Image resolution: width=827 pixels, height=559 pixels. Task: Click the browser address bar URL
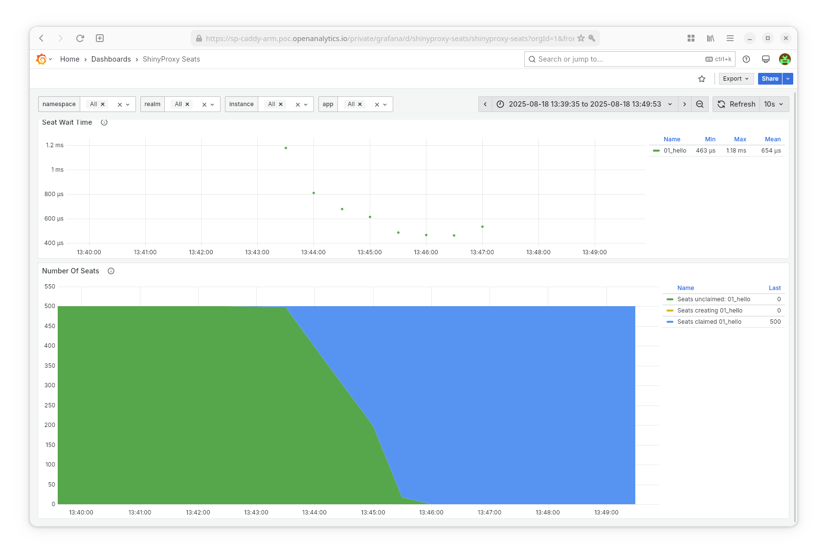390,38
